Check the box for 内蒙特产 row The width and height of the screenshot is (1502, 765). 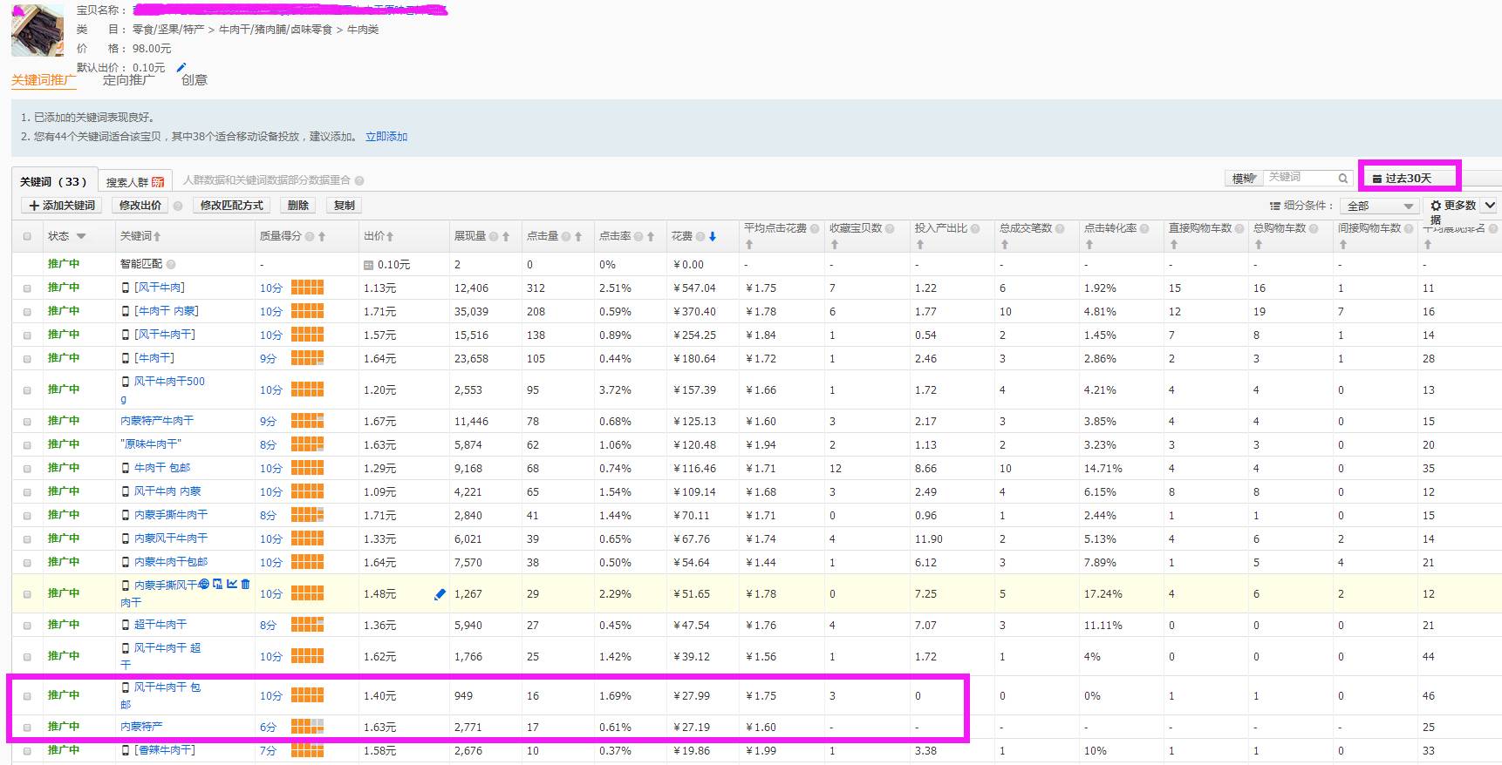27,728
